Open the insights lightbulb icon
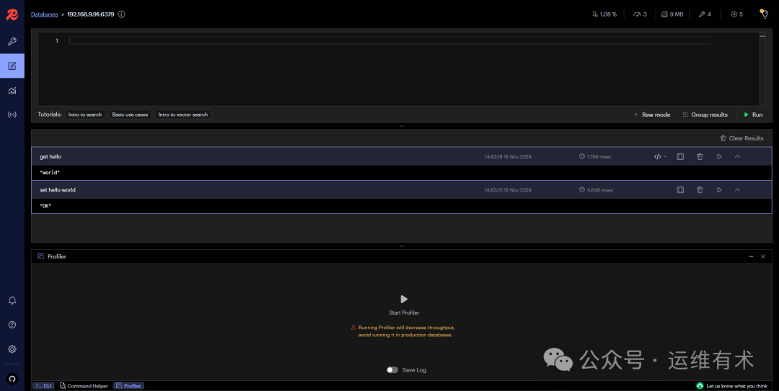779x391 pixels. (764, 14)
